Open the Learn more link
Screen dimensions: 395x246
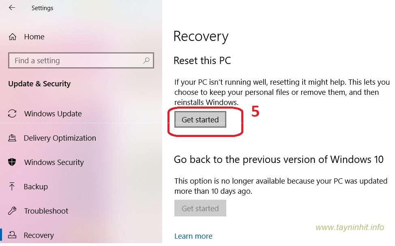point(193,236)
